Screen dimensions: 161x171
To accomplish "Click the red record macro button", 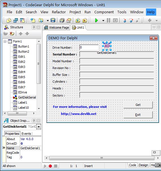I will point(50,166).
